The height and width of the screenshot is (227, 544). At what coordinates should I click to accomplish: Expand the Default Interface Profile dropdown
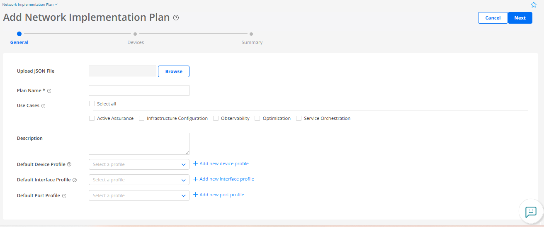(139, 180)
